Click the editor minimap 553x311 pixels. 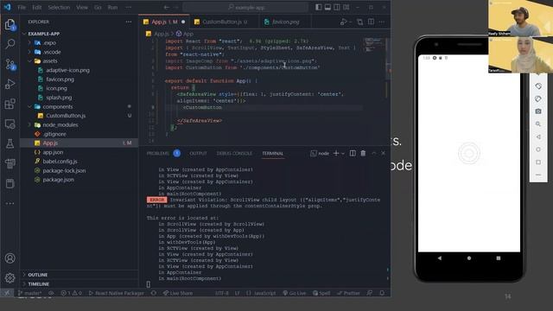click(374, 45)
